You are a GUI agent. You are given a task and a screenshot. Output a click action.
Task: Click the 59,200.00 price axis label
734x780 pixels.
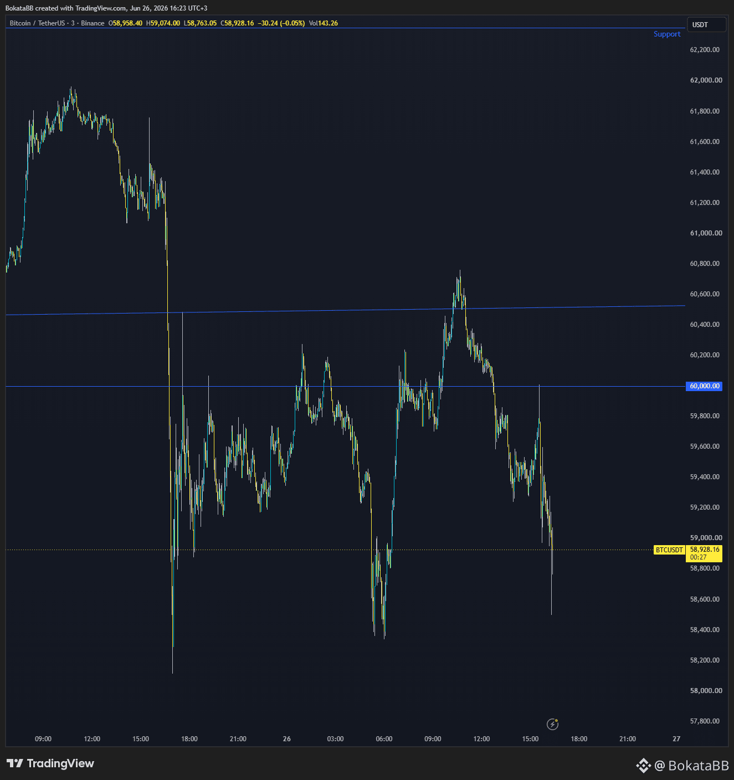point(705,507)
